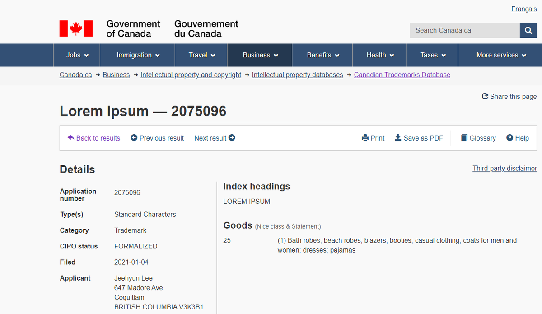Click the Lorem Ipsum — 2075096 heading
Viewport: 542px width, 314px height.
coord(143,111)
